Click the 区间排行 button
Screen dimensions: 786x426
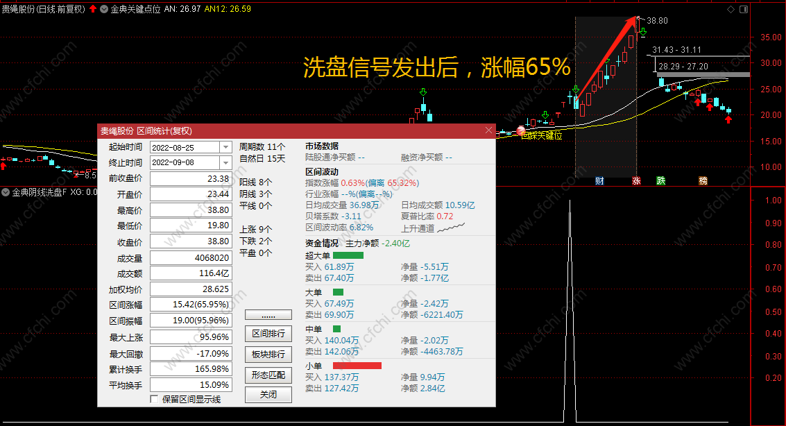coord(268,333)
